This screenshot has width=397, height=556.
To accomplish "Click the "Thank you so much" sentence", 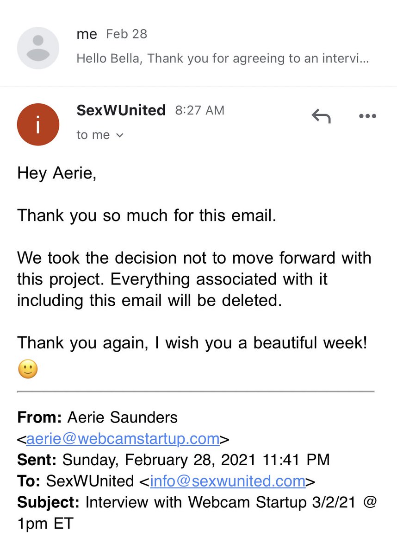I will tap(147, 215).
